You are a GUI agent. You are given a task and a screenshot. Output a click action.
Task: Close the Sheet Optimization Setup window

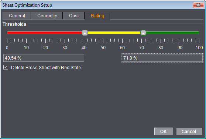pos(198,5)
